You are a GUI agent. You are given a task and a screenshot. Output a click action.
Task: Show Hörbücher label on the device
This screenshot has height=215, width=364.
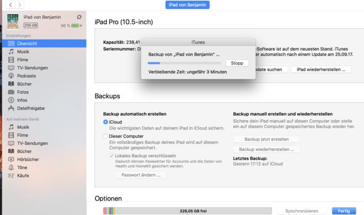(28, 159)
